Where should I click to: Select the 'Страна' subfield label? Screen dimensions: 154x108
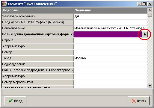(38, 40)
